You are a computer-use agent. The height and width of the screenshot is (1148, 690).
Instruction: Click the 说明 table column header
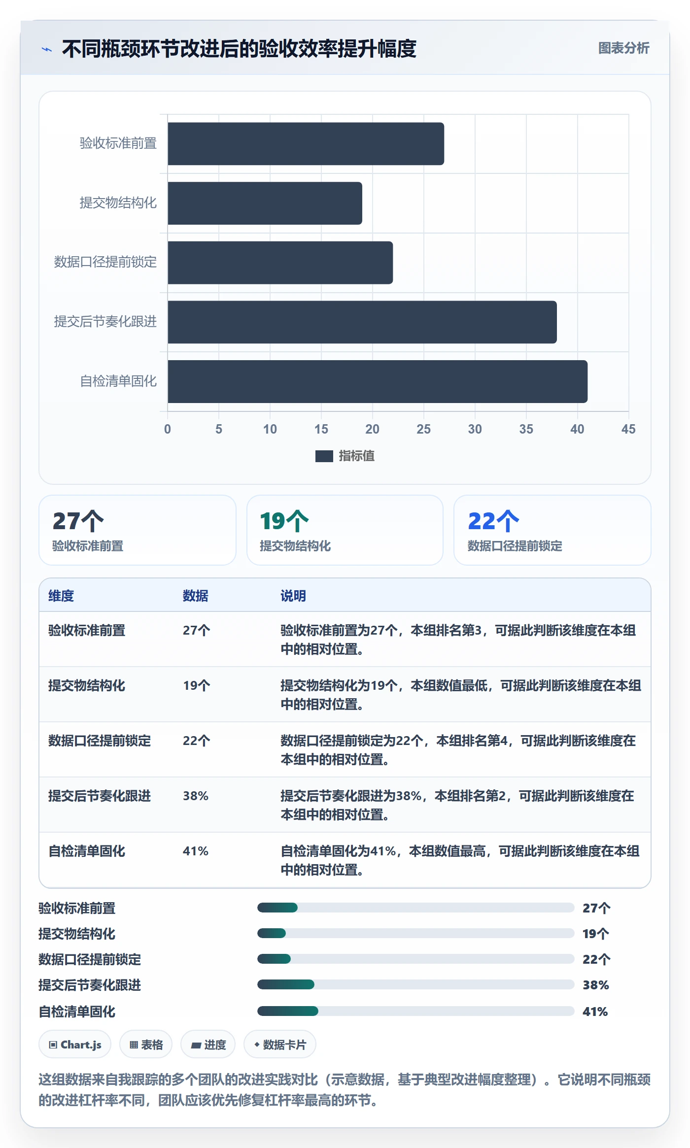point(293,596)
